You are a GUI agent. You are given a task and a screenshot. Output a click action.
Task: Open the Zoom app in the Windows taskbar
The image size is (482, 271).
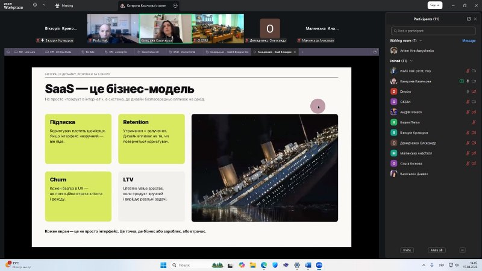(x=319, y=265)
